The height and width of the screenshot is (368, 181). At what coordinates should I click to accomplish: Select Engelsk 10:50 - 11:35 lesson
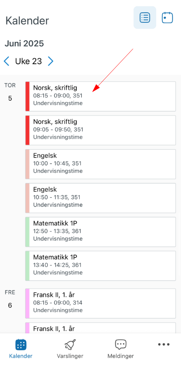pyautogui.click(x=101, y=198)
